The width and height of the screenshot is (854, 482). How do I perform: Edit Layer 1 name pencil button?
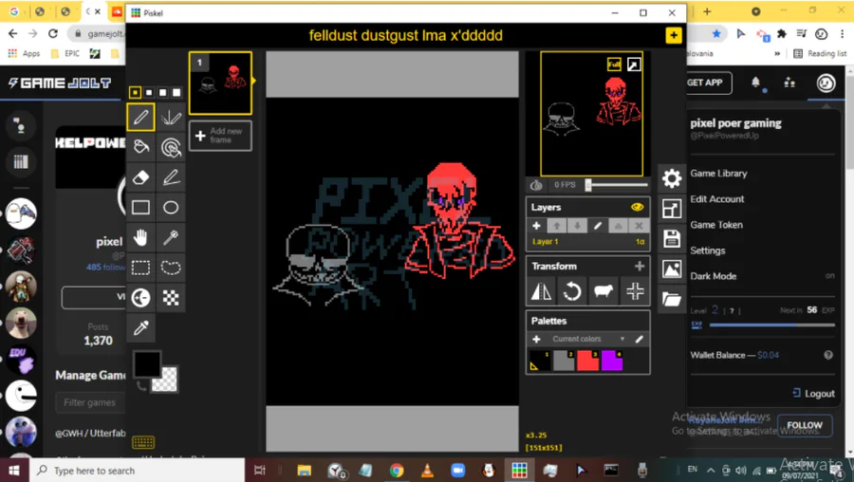[x=598, y=226]
